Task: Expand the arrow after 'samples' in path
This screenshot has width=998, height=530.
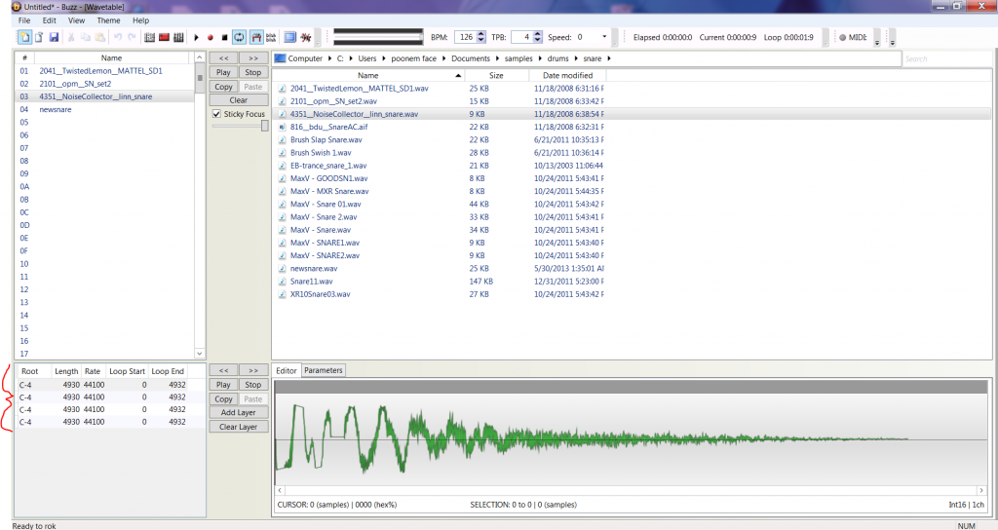Action: [x=540, y=58]
